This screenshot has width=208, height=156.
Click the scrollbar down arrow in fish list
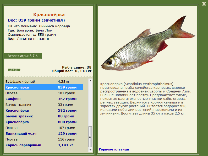[x=90, y=150]
